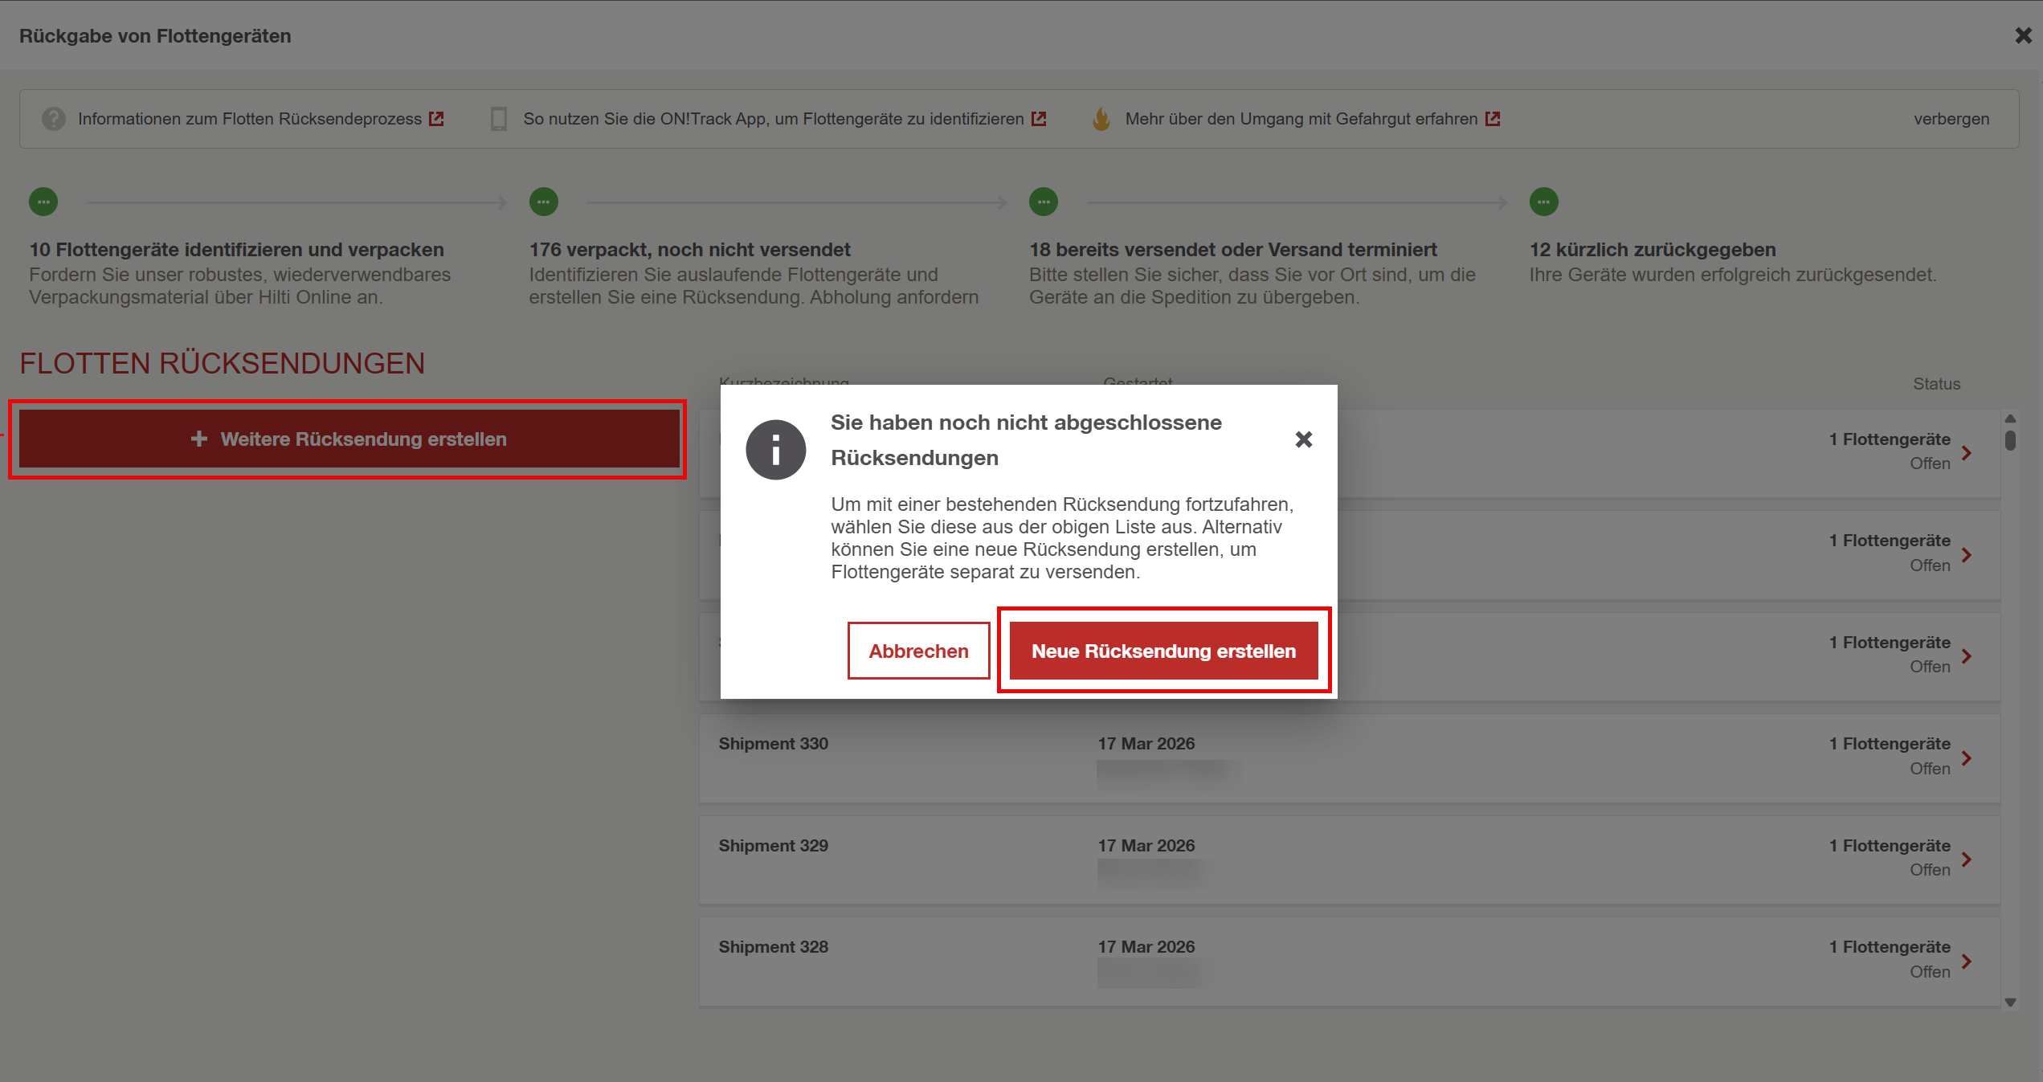This screenshot has width=2043, height=1082.
Task: Open Informationen zum Flotten Rücksendeprozess link
Action: click(249, 119)
